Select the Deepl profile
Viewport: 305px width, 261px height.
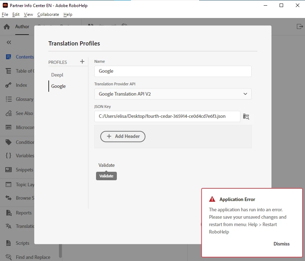click(57, 75)
